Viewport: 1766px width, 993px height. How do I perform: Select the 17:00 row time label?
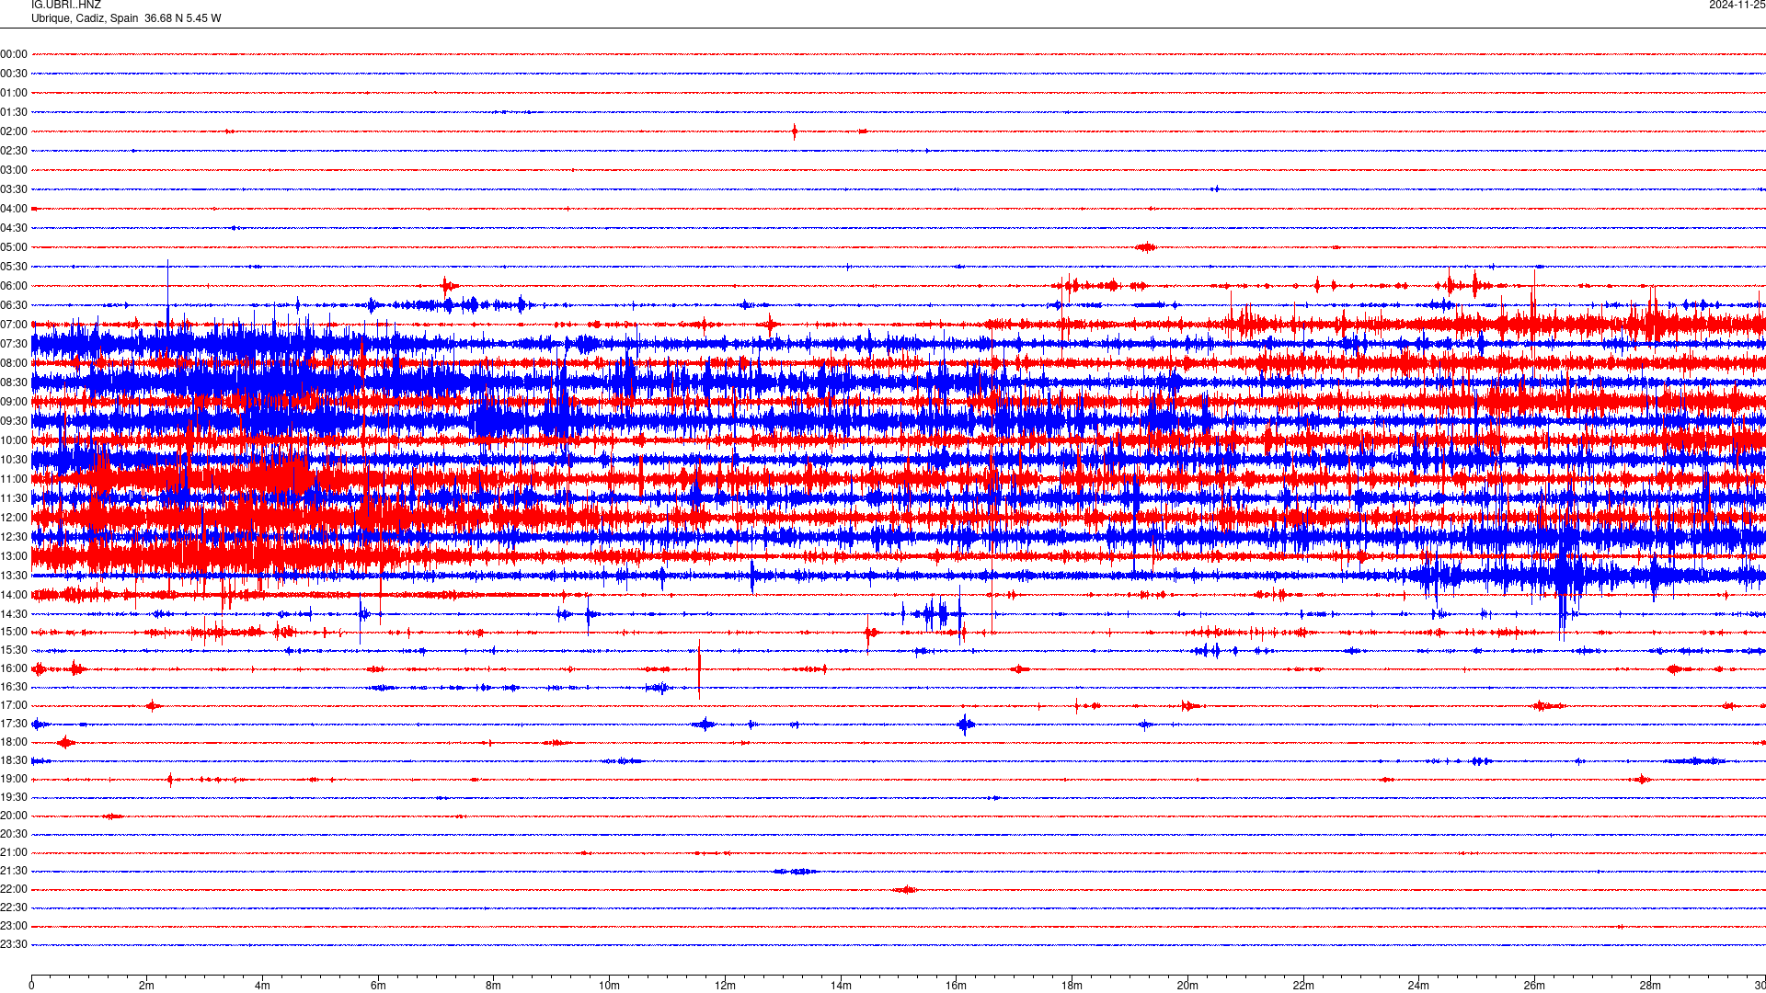point(14,705)
